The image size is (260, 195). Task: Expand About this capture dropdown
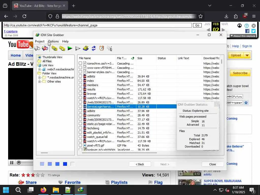click(x=243, y=36)
